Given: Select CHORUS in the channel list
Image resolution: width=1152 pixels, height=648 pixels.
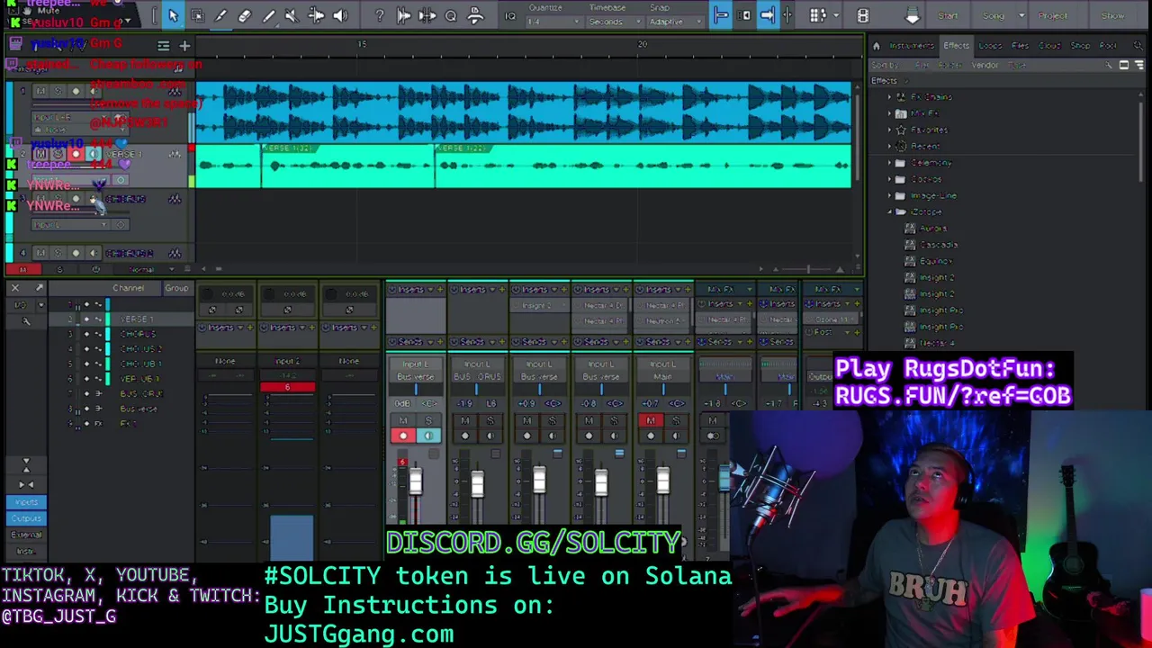Looking at the screenshot, I should click(x=138, y=334).
